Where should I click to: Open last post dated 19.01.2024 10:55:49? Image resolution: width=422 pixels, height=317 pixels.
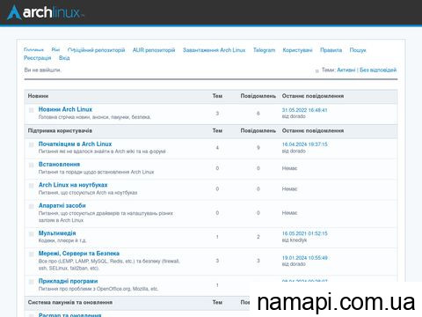[304, 258]
